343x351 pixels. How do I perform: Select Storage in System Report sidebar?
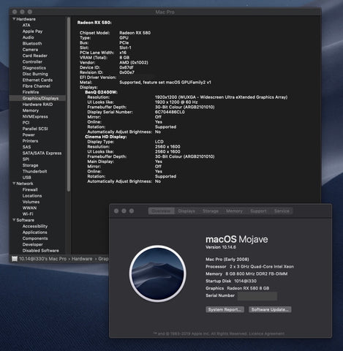(30, 165)
